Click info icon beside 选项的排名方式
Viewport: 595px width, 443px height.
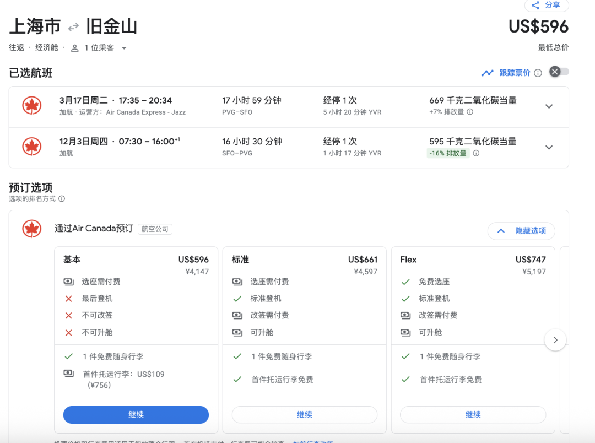62,199
